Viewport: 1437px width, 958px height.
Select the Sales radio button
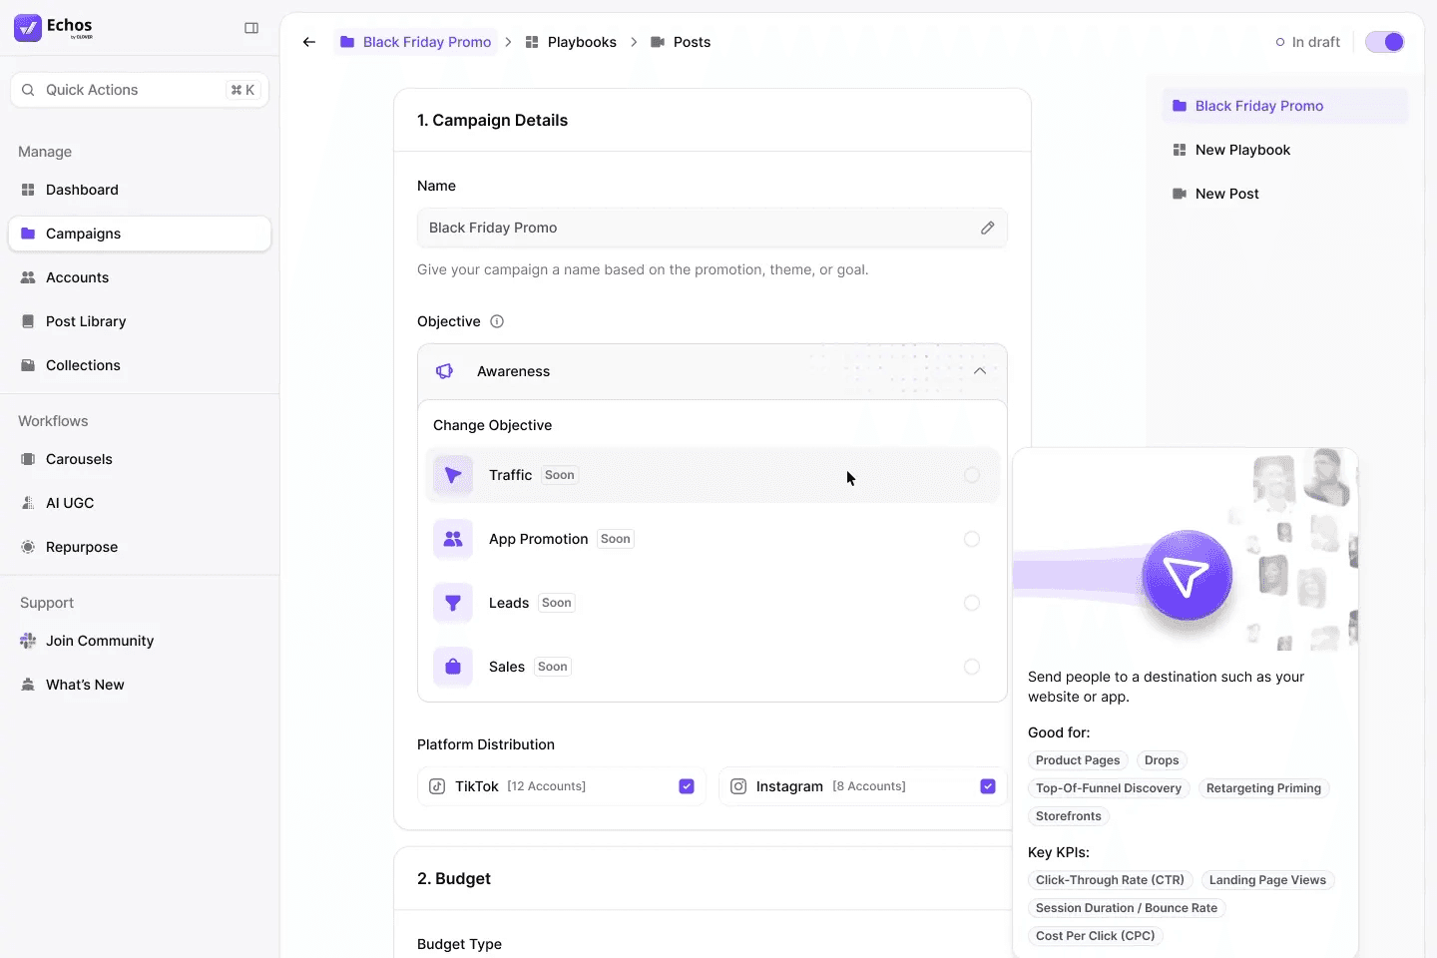point(972,667)
